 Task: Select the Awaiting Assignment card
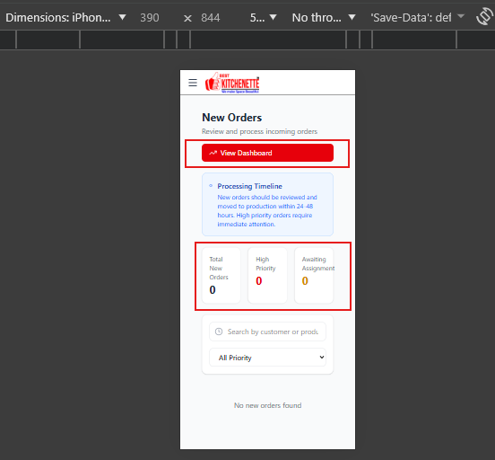314,275
